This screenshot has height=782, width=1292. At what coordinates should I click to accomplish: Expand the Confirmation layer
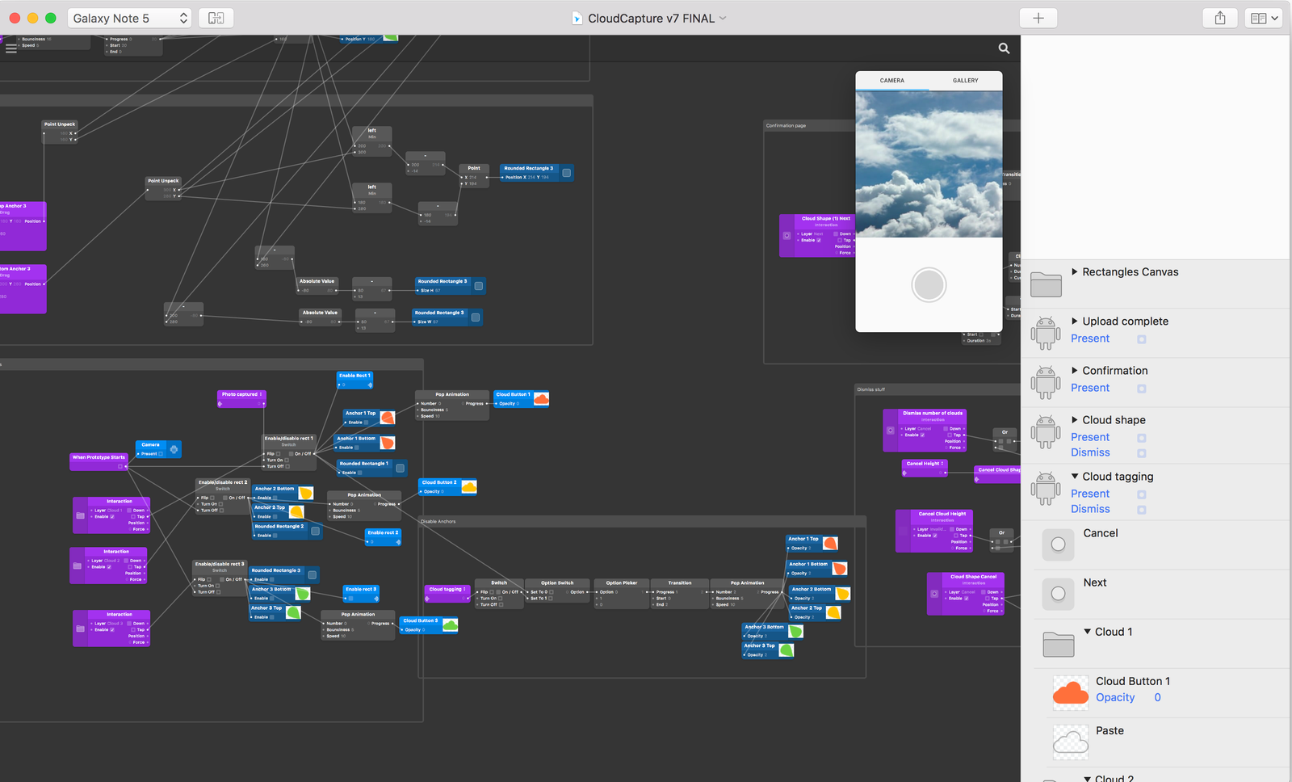click(1074, 371)
